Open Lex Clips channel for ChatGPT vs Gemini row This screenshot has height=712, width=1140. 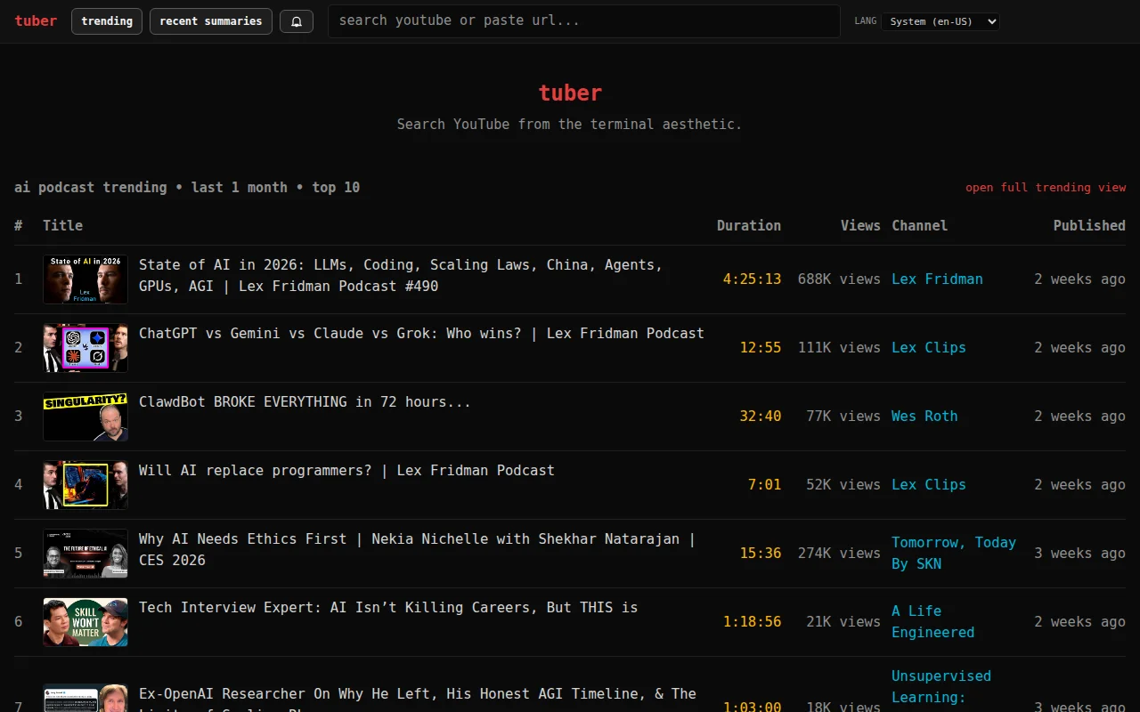coord(928,347)
